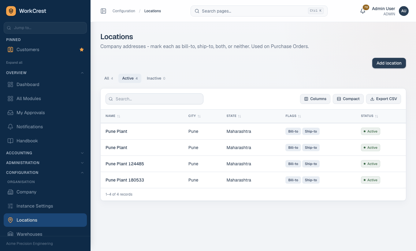Click the Jump to sidebar search field
Image resolution: width=416 pixels, height=251 pixels.
(45, 28)
